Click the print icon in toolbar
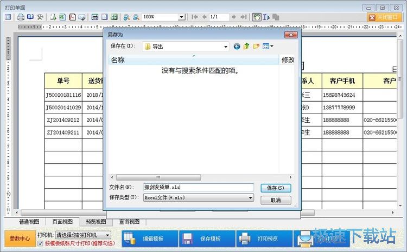The image size is (407, 252). point(21,17)
